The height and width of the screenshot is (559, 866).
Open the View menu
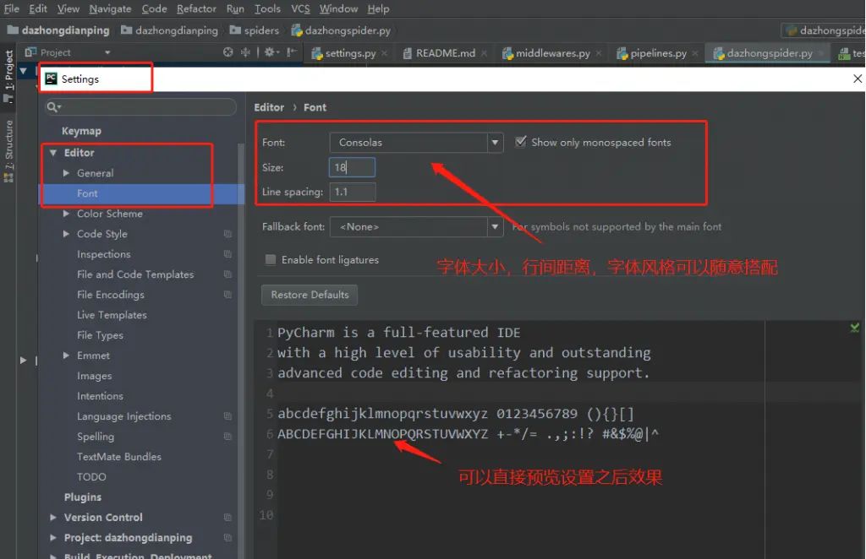(69, 8)
